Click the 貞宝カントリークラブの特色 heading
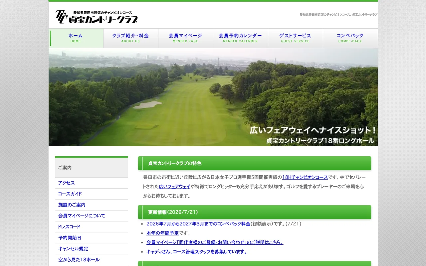The height and width of the screenshot is (266, 426). coord(255,163)
